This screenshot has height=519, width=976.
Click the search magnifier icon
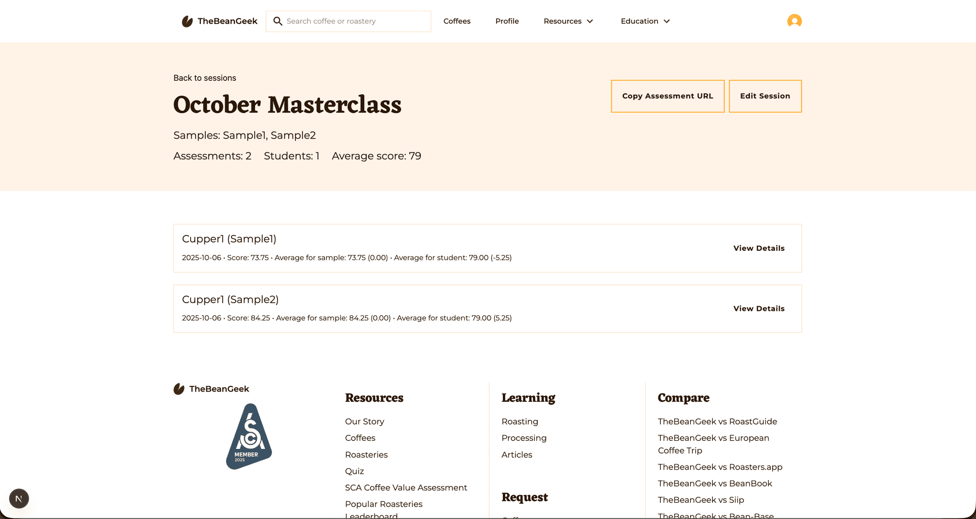278,21
